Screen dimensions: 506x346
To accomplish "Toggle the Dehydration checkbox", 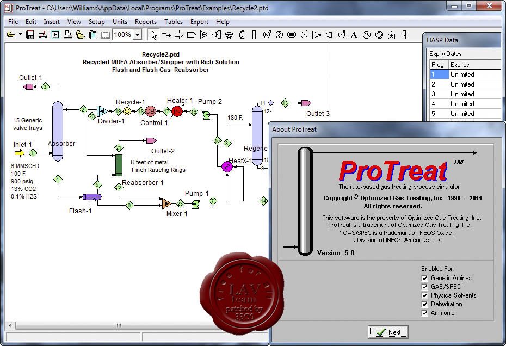I will click(x=424, y=304).
